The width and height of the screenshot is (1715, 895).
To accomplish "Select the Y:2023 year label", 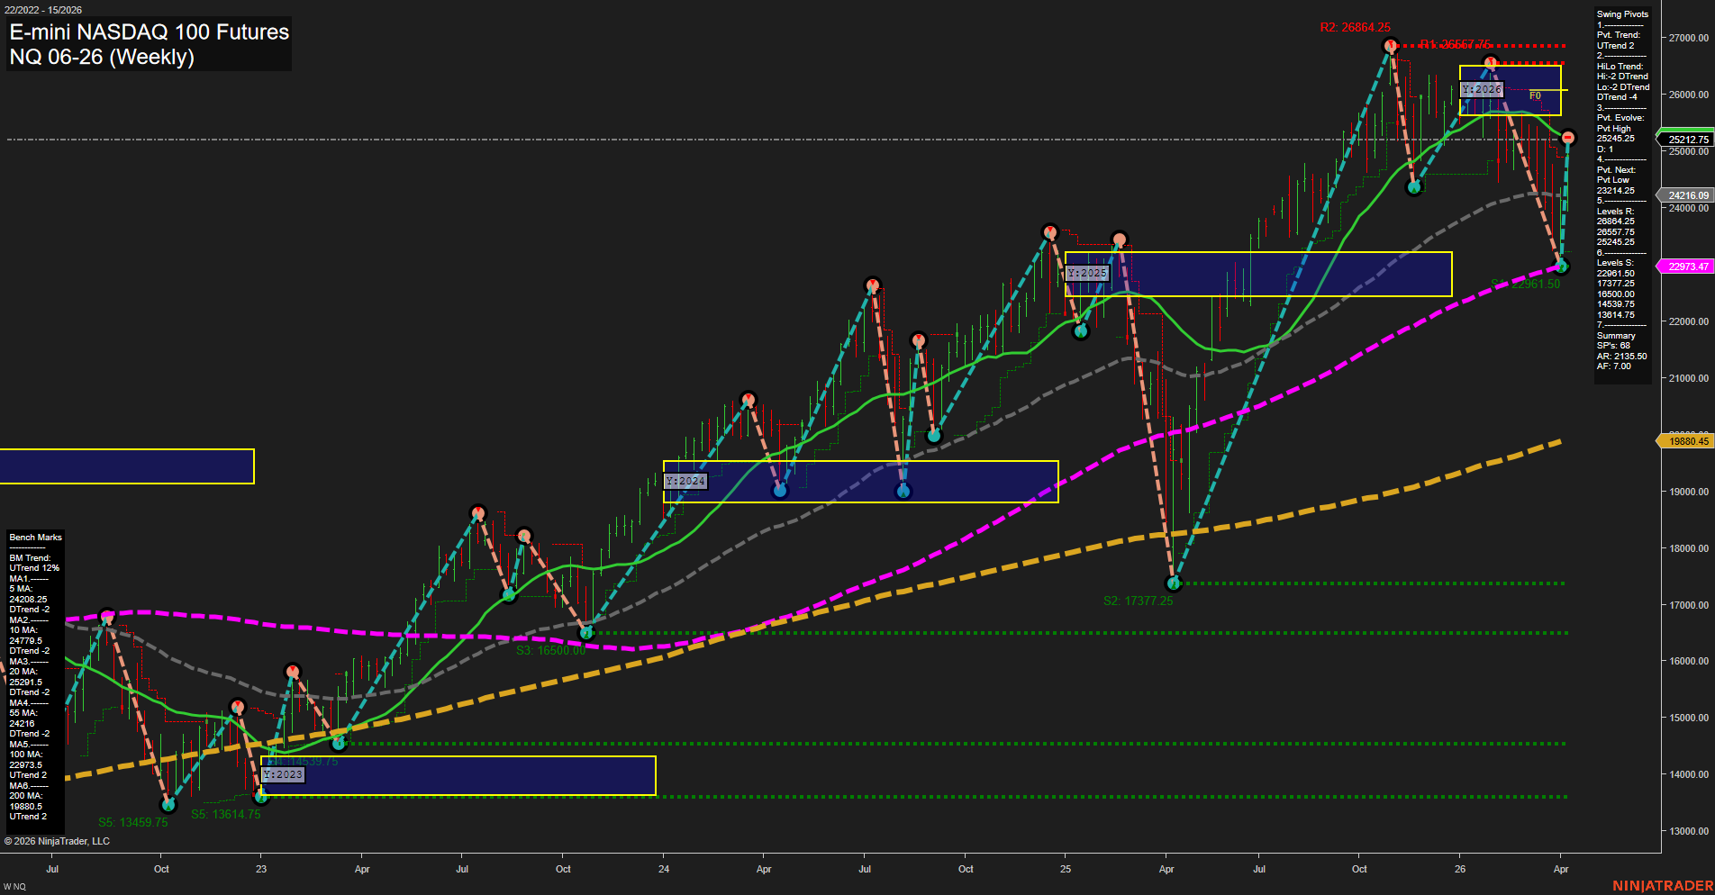I will pyautogui.click(x=284, y=774).
